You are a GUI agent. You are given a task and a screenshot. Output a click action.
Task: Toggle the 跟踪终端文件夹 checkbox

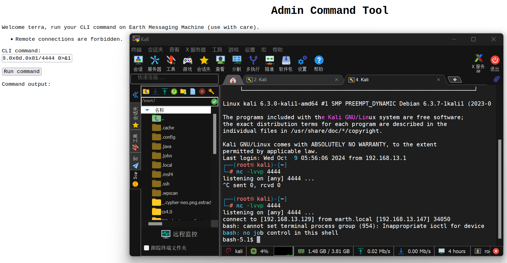[146, 248]
